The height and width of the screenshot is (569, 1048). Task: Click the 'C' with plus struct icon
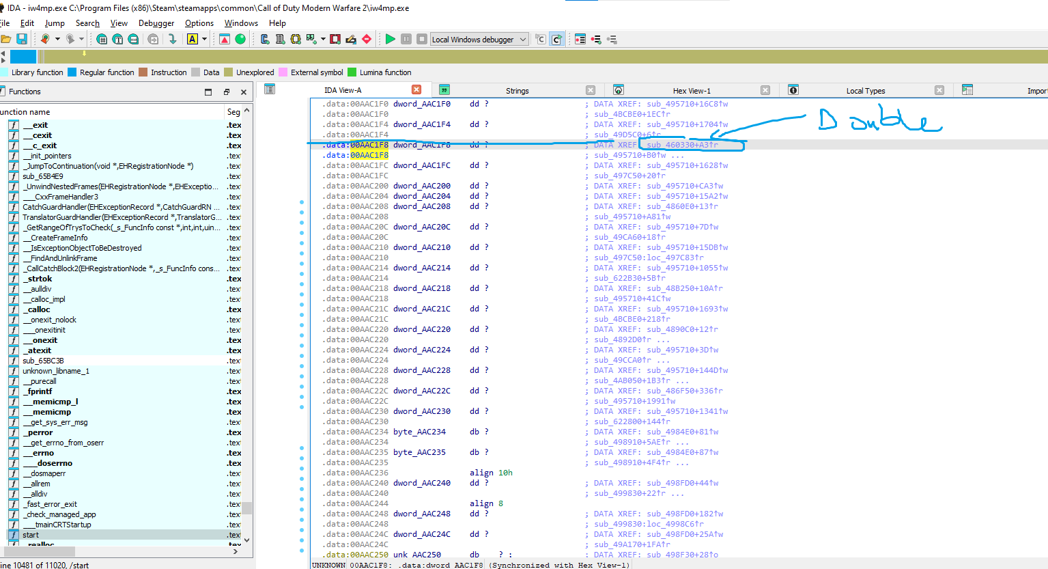(264, 39)
